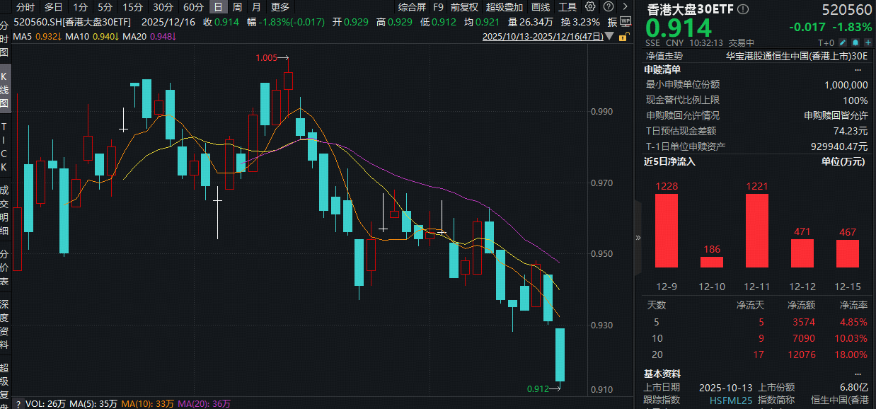Click the bell price-alert icon on the right panel
Viewport: 876px width, 409px height.
tap(855, 42)
